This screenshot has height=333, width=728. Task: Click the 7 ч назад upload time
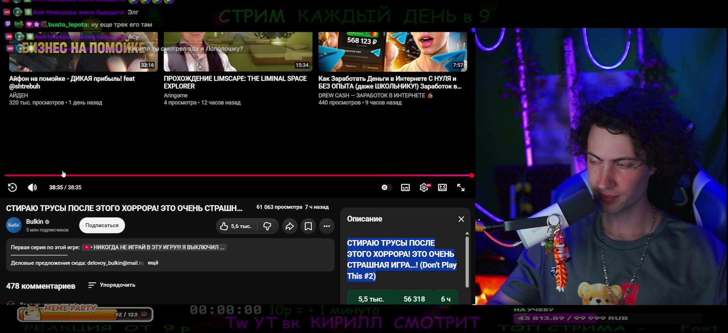(317, 207)
